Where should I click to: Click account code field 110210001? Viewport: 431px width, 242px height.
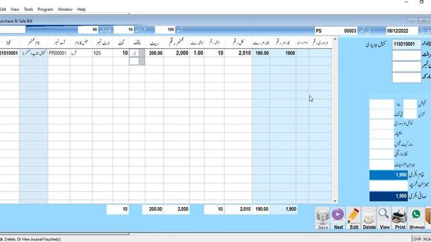[407, 44]
